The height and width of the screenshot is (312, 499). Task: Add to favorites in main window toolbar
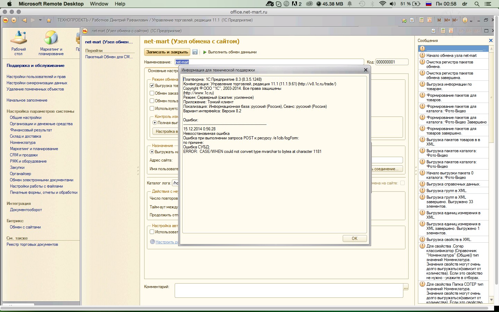point(404,20)
